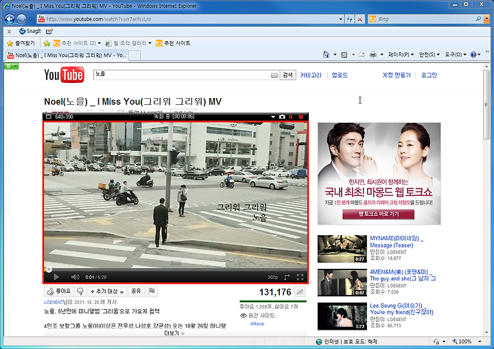
Task: Click the recorder camera snapshot icon
Action: [282, 117]
